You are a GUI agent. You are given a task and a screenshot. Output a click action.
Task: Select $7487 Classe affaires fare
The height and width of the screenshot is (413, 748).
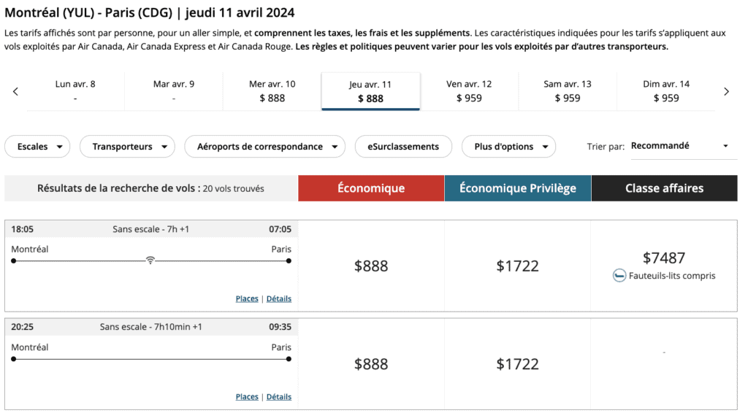pos(664,258)
